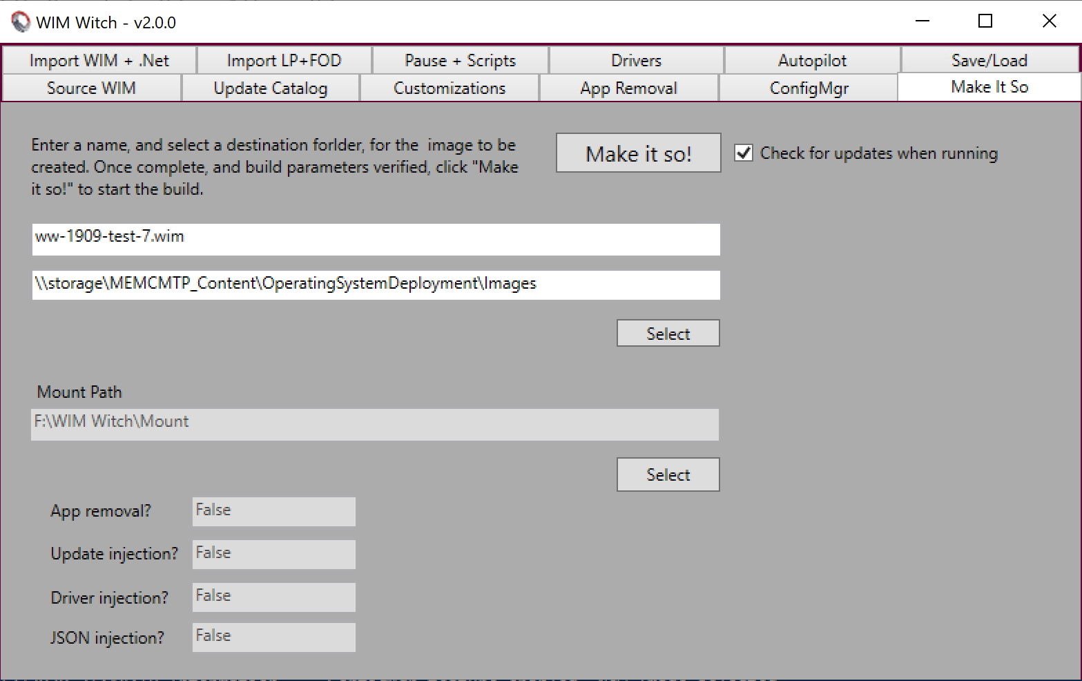This screenshot has height=681, width=1082.
Task: Open the Pause + Scripts tab
Action: 461,61
